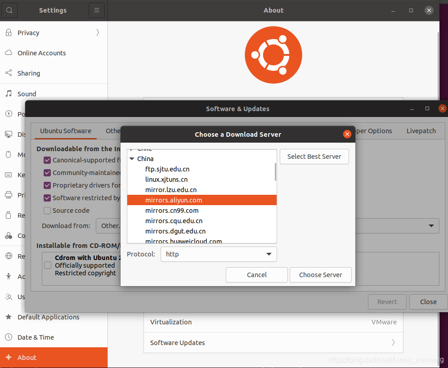The width and height of the screenshot is (448, 368).
Task: Expand the Privacy chevron in Settings
Action: tap(98, 32)
